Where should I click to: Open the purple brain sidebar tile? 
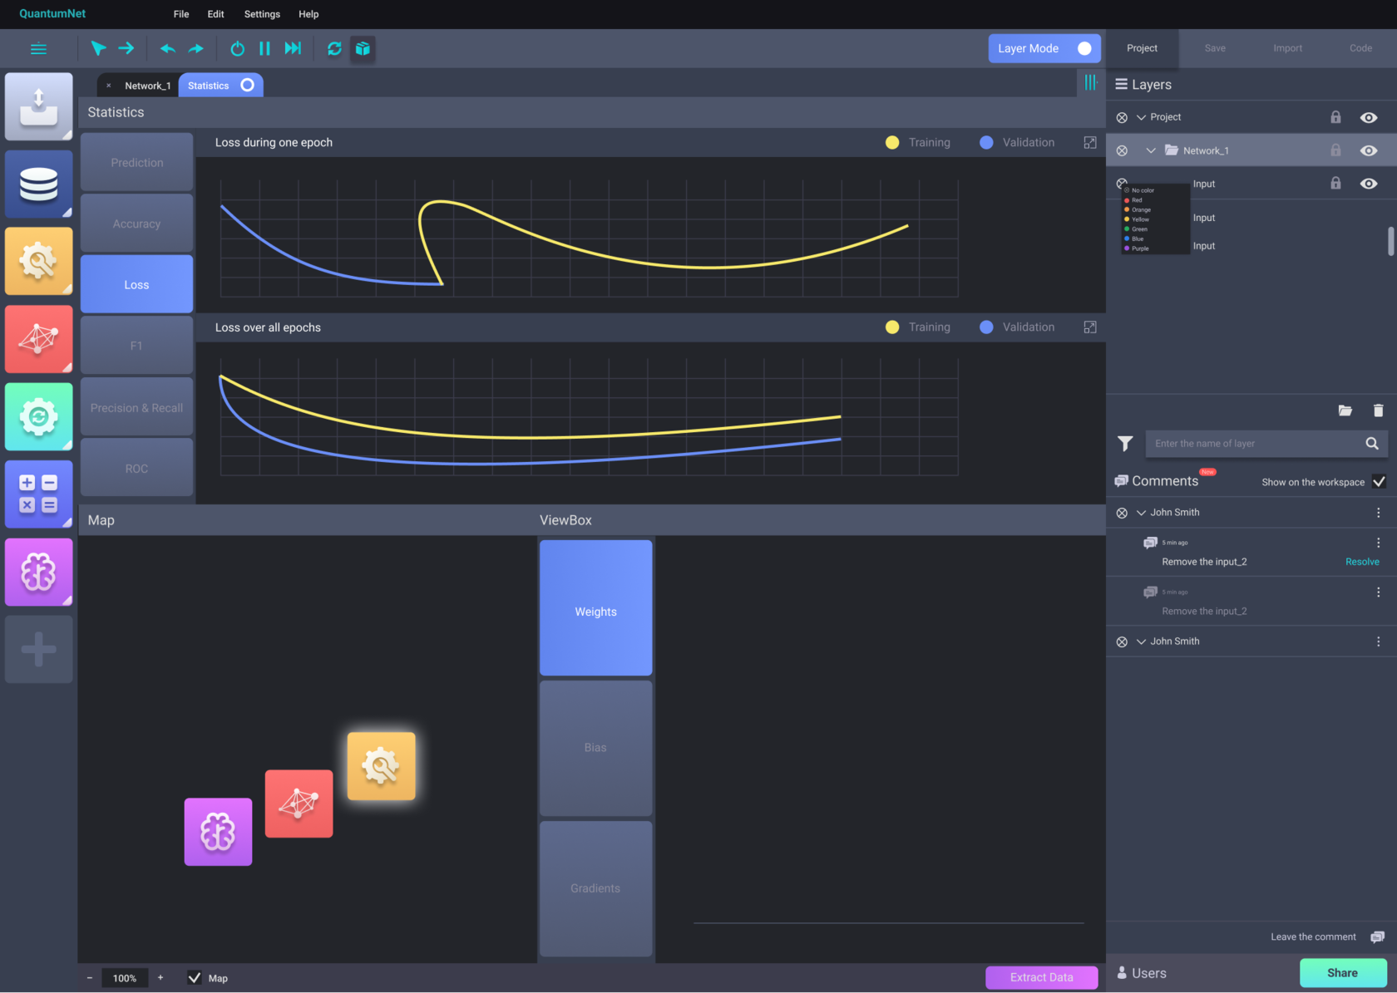pyautogui.click(x=39, y=572)
